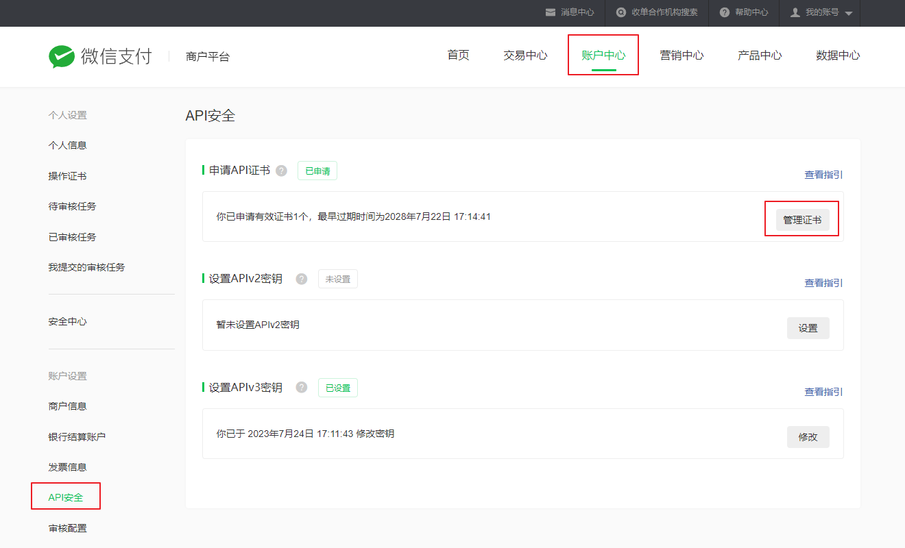Go to 首页 tab

[x=459, y=55]
